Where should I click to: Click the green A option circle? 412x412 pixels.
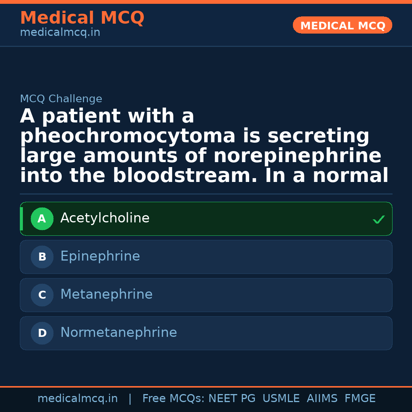click(x=42, y=219)
